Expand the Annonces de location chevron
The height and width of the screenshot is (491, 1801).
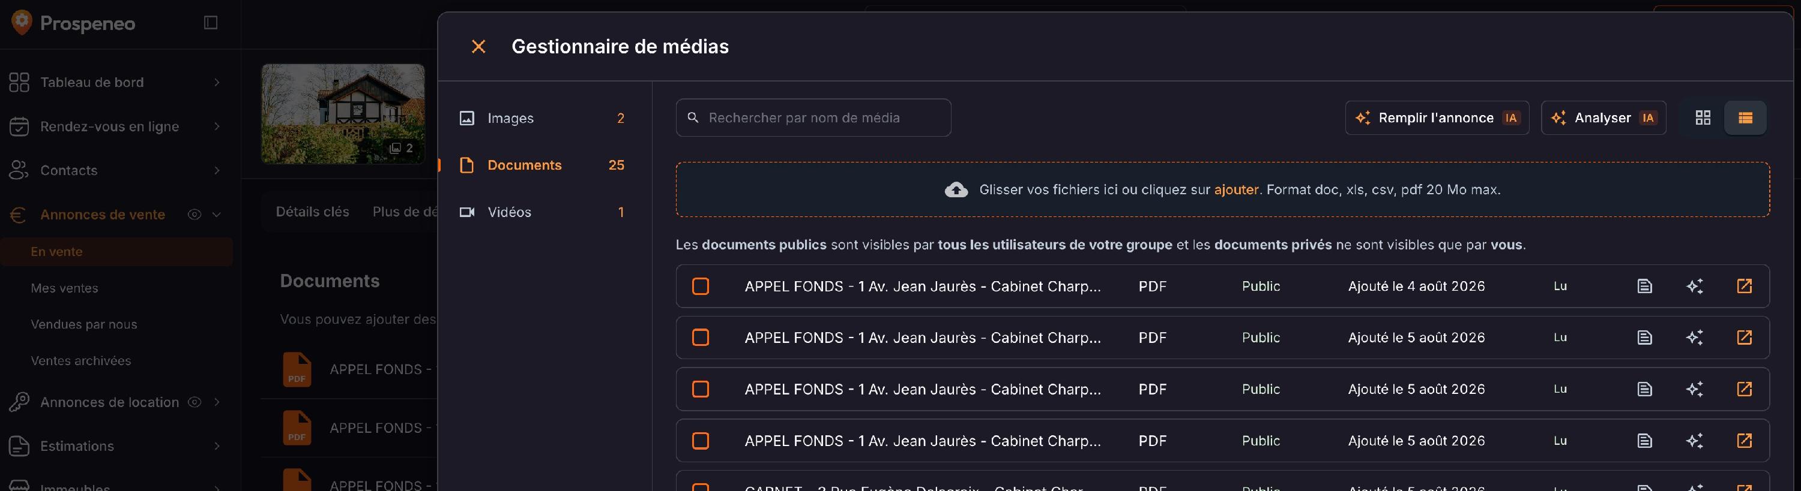click(x=217, y=402)
